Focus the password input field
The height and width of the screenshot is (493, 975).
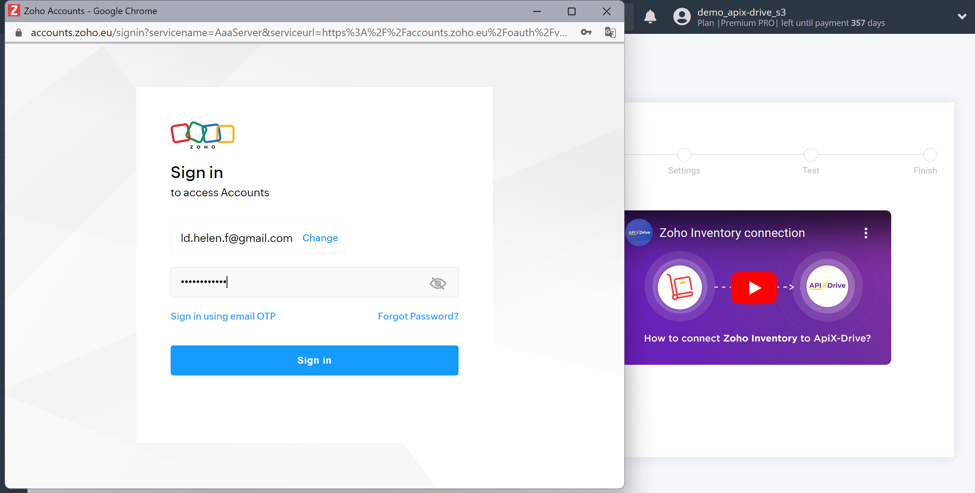314,282
